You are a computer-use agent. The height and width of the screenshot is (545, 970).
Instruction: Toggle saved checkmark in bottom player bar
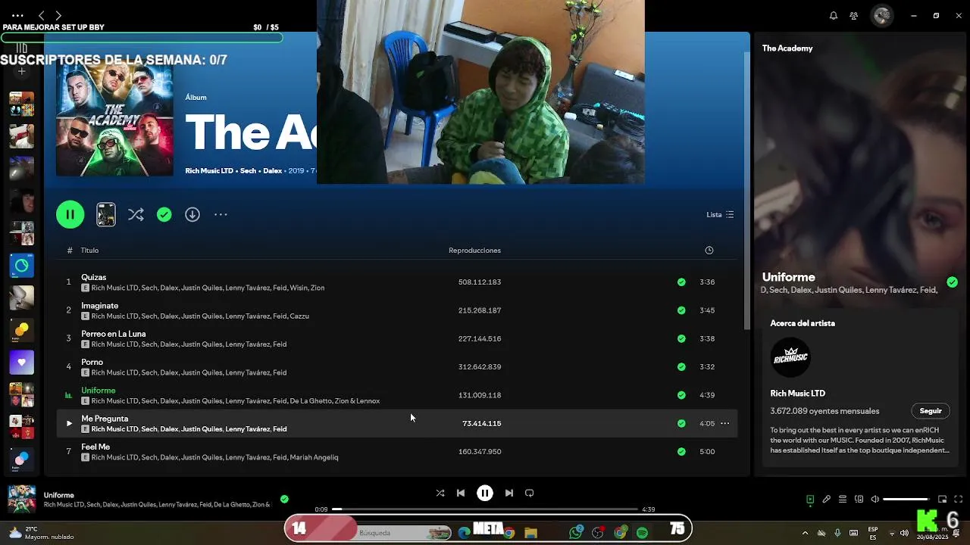(x=284, y=499)
